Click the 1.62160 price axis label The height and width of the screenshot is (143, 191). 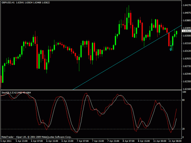pyautogui.click(x=187, y=89)
